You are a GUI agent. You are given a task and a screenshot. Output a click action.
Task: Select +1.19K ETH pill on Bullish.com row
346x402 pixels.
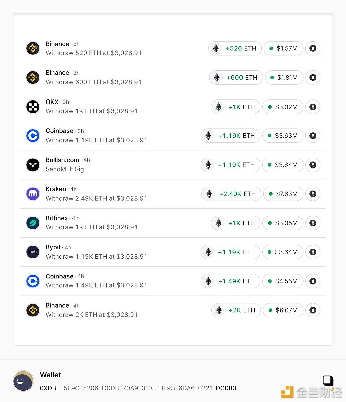(x=230, y=165)
